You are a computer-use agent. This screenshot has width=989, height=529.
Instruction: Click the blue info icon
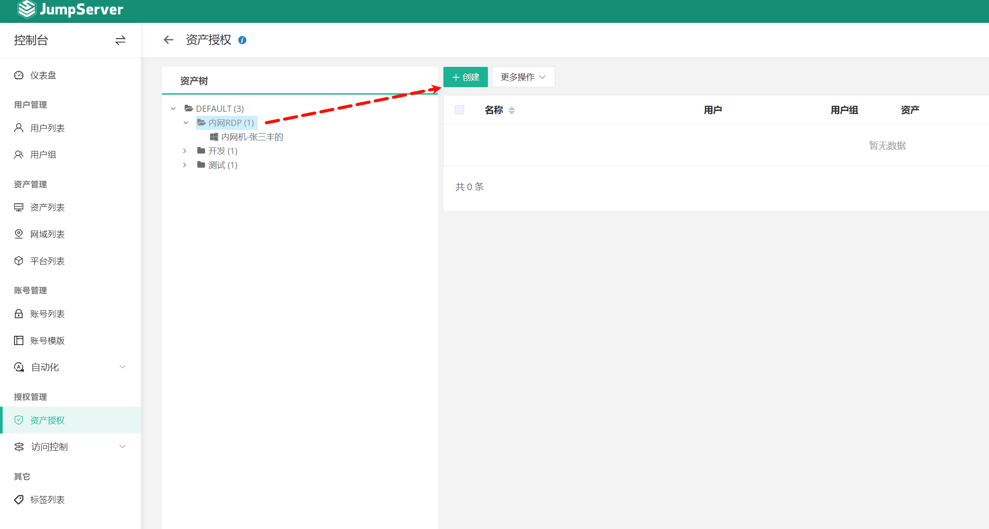(x=242, y=40)
